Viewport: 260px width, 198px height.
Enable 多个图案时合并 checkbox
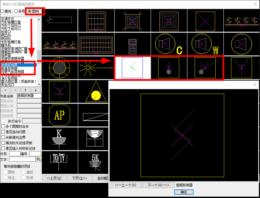click(3, 126)
